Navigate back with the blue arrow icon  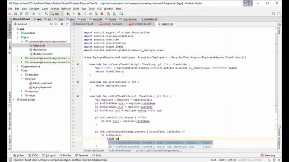tap(33, 14)
